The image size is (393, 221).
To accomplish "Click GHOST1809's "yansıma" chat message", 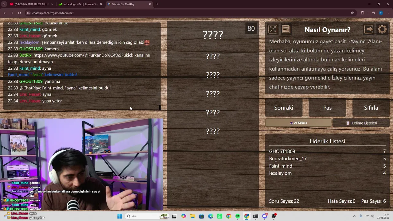I will (x=52, y=81).
